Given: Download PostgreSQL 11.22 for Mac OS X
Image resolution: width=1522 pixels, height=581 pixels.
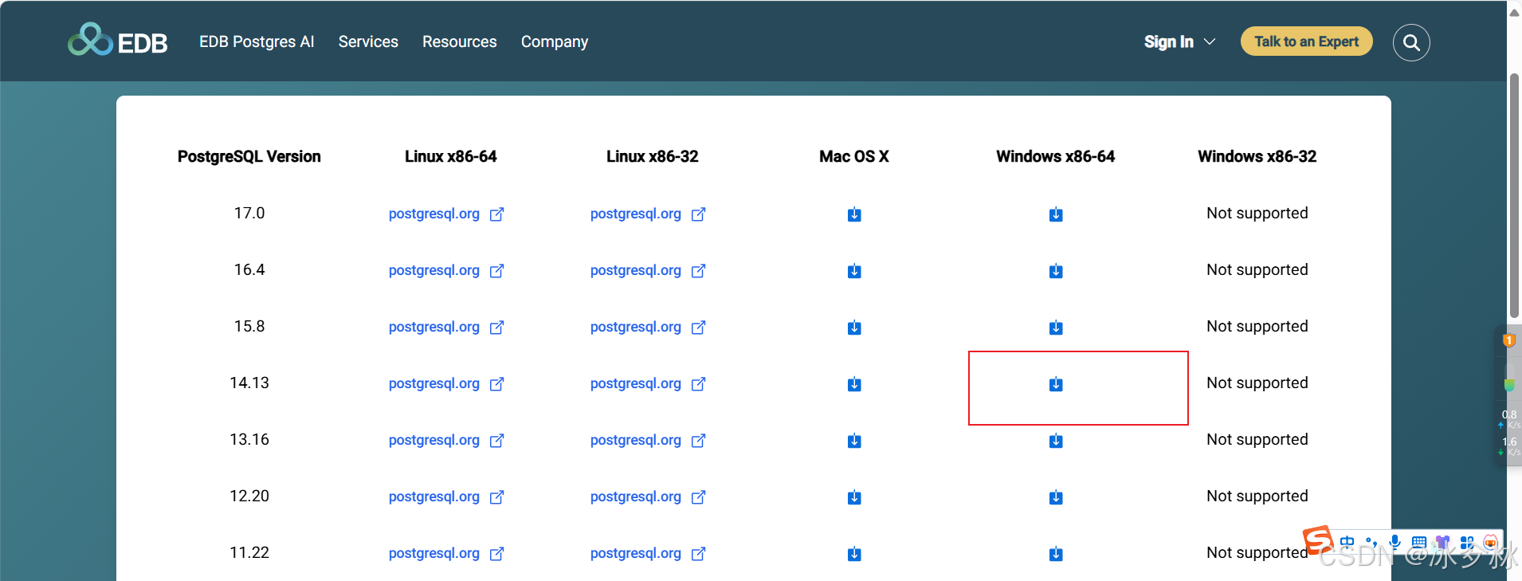Looking at the screenshot, I should click(854, 554).
